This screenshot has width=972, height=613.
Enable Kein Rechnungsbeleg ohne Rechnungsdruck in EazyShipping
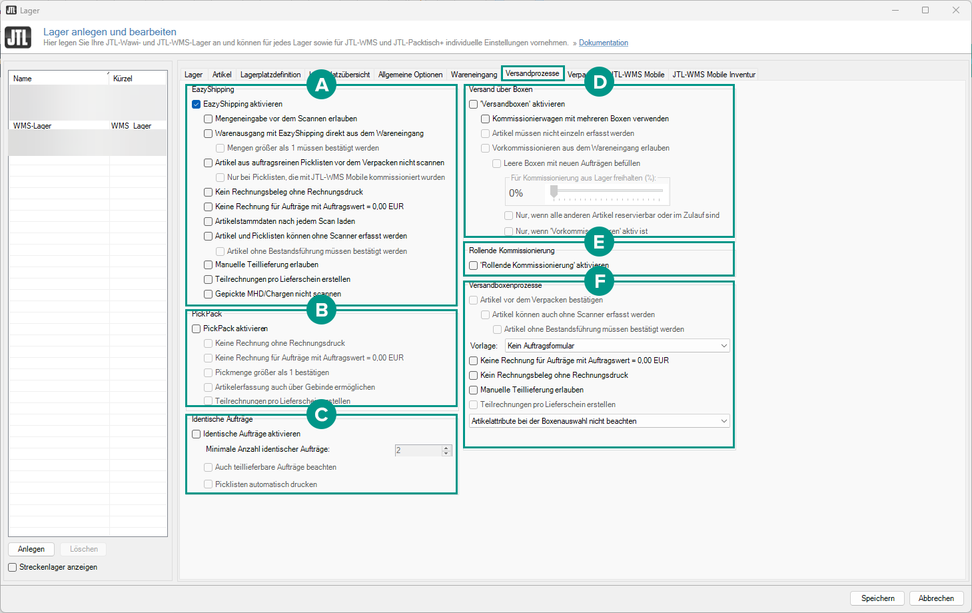coord(209,192)
